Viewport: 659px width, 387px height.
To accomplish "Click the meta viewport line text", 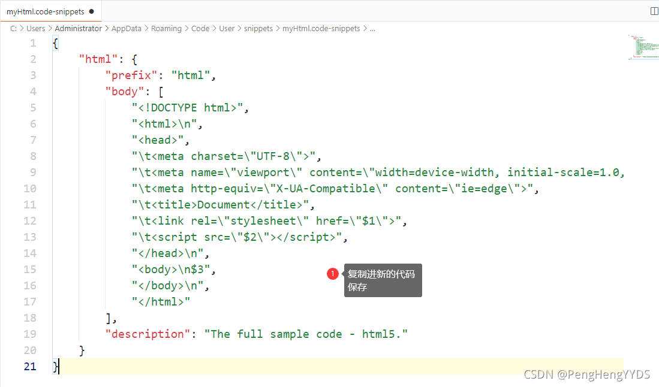I will pos(378,173).
